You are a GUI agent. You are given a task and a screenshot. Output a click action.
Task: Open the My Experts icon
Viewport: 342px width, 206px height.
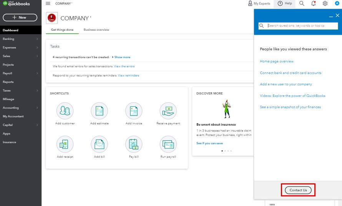tap(250, 3)
